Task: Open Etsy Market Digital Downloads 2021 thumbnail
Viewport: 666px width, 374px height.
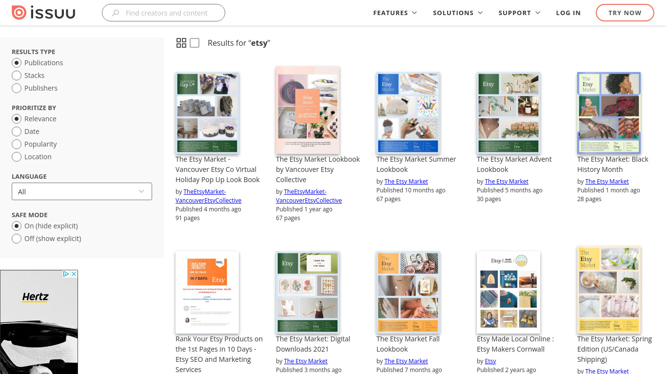Action: pyautogui.click(x=308, y=293)
